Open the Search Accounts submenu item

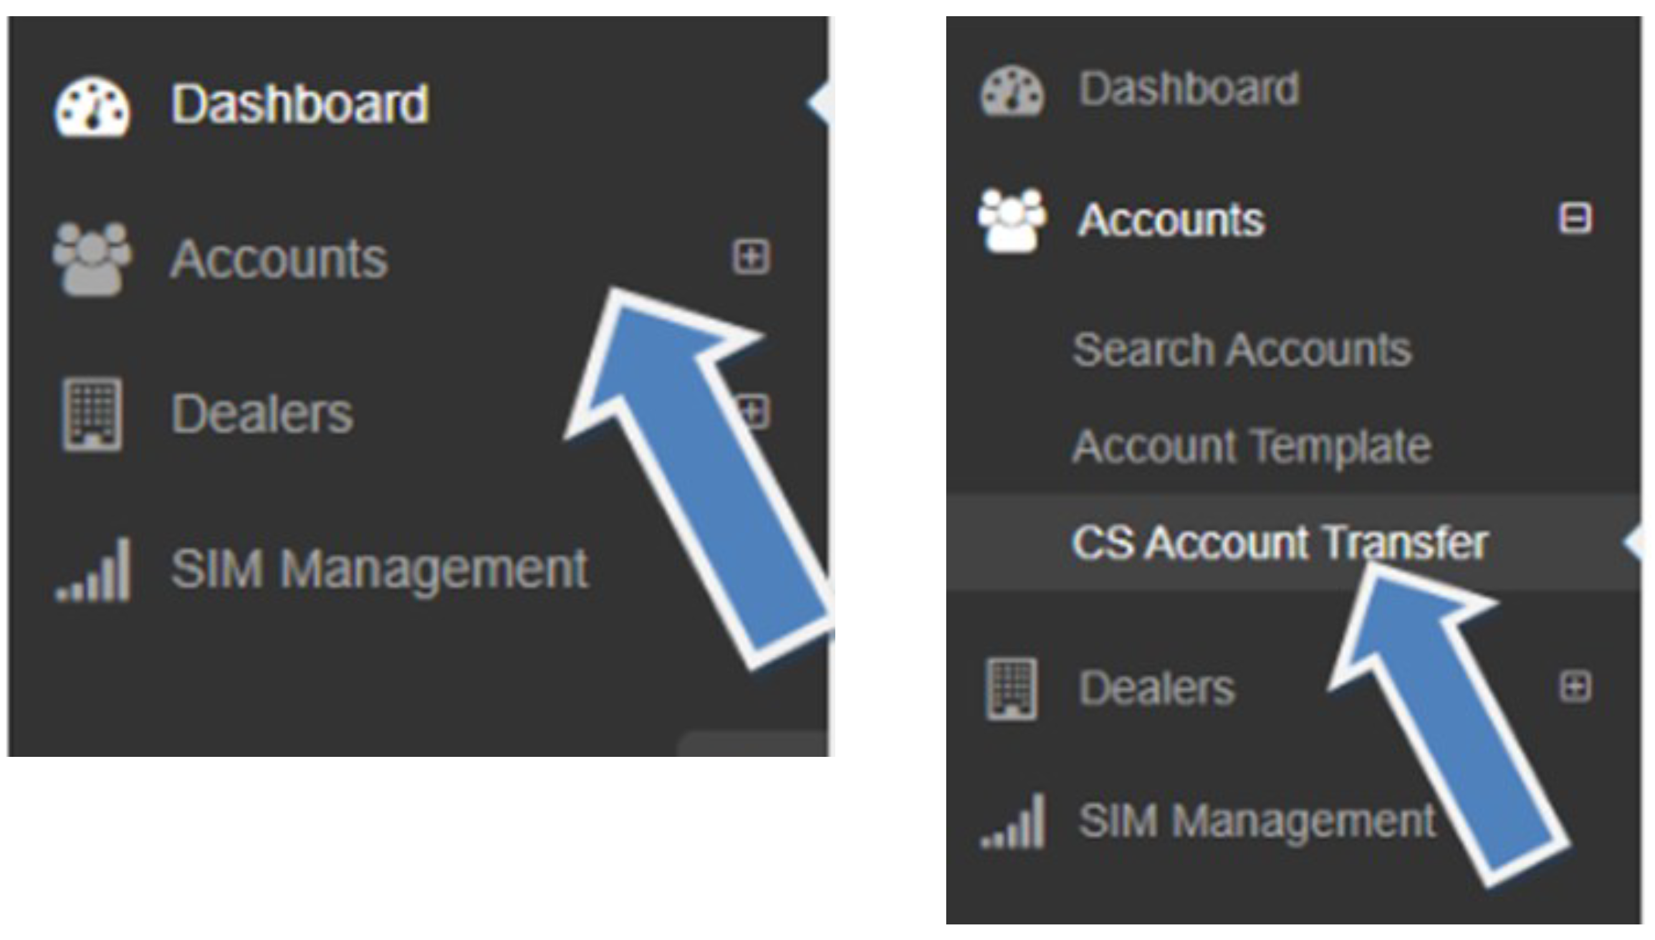point(1242,350)
